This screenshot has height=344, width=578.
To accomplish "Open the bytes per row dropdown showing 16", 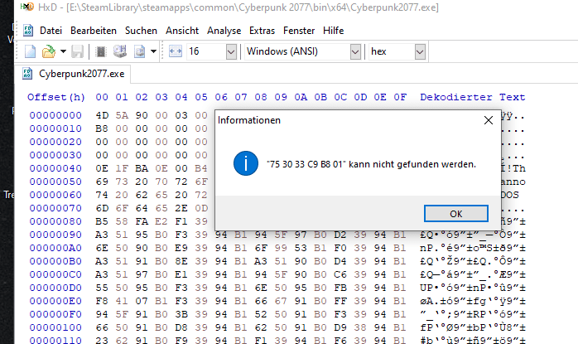I will click(x=231, y=52).
